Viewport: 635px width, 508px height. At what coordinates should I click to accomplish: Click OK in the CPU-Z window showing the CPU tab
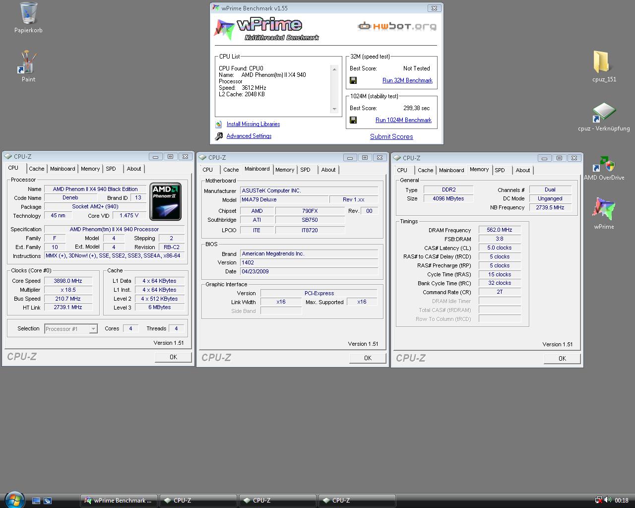(173, 357)
